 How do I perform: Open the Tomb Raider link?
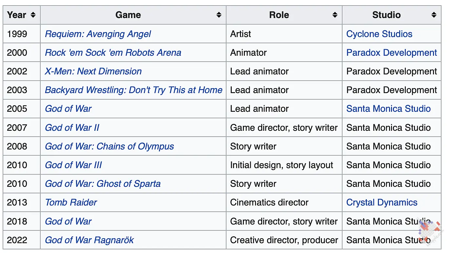pyautogui.click(x=71, y=203)
